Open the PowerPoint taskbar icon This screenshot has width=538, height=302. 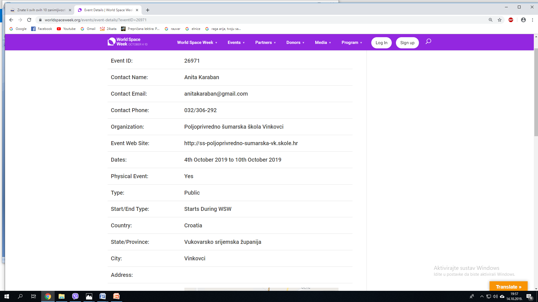tap(116, 296)
